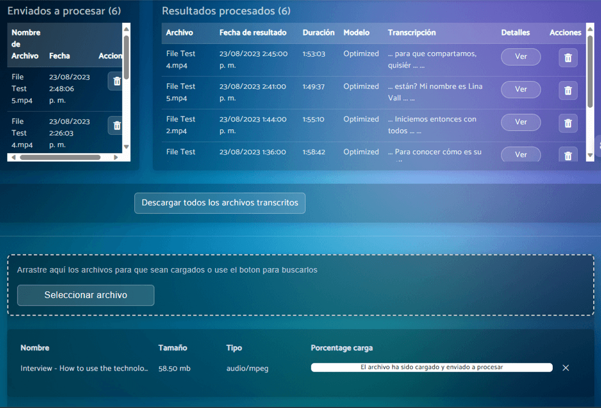
Task: Click down arrow of sent list vertical scrollbar
Action: click(x=126, y=147)
